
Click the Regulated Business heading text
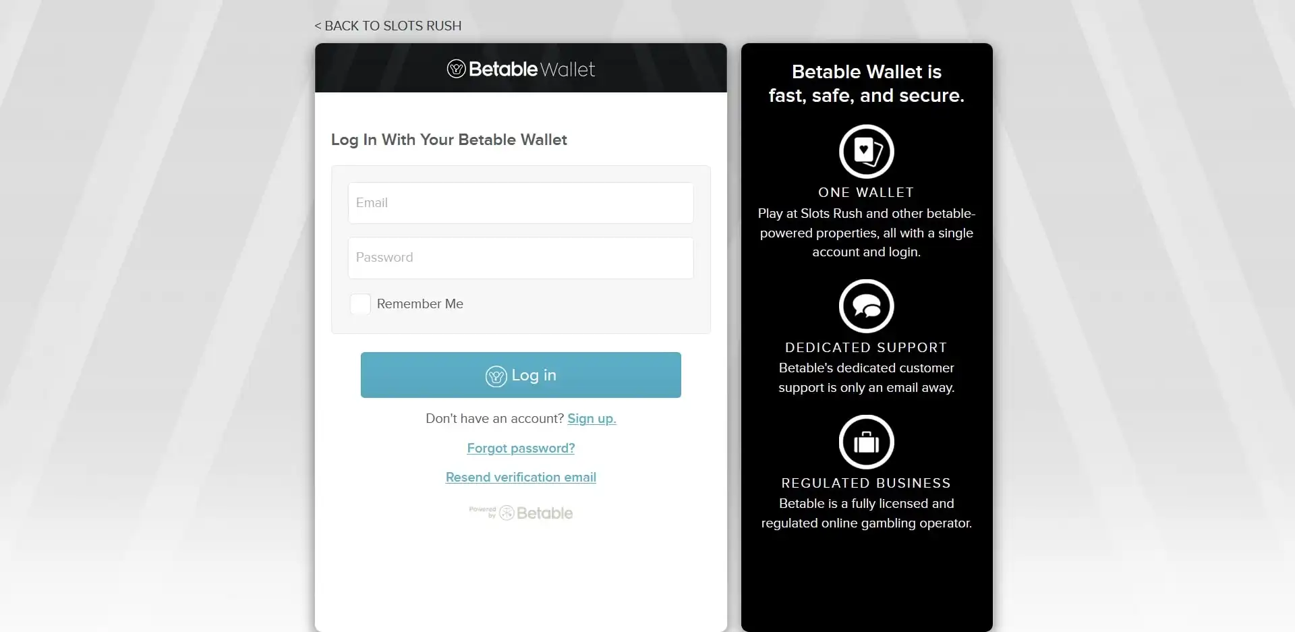pyautogui.click(x=866, y=484)
